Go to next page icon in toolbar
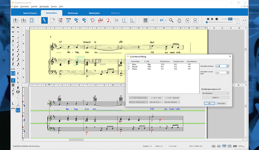The image size is (259, 150). tap(195, 20)
